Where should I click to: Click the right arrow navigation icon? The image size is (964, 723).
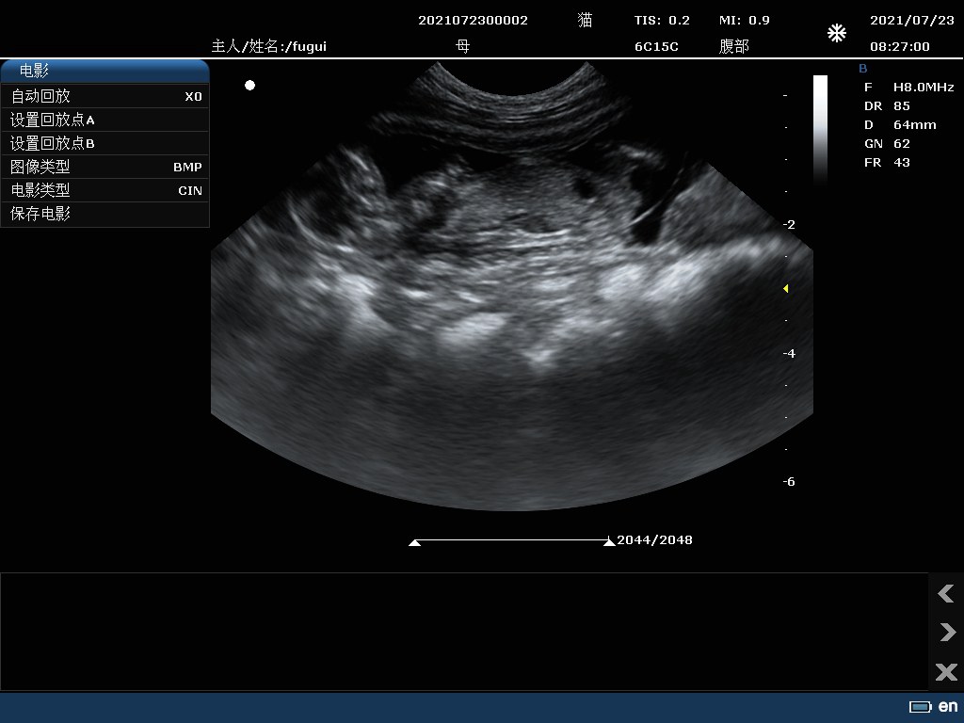pos(947,632)
